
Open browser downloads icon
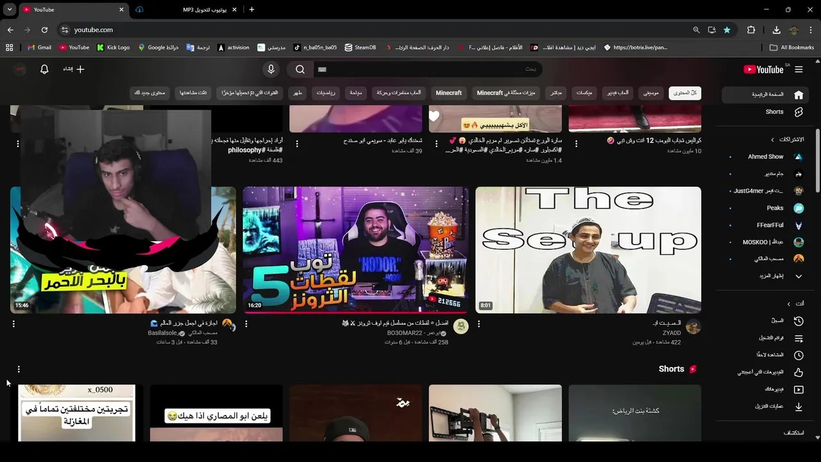click(776, 30)
